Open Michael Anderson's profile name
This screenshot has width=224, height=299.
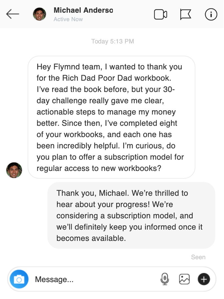[83, 10]
